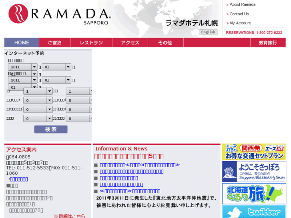The image size is (291, 218).
Task: Open the ご宿泊 navigation tab
Action: point(55,42)
